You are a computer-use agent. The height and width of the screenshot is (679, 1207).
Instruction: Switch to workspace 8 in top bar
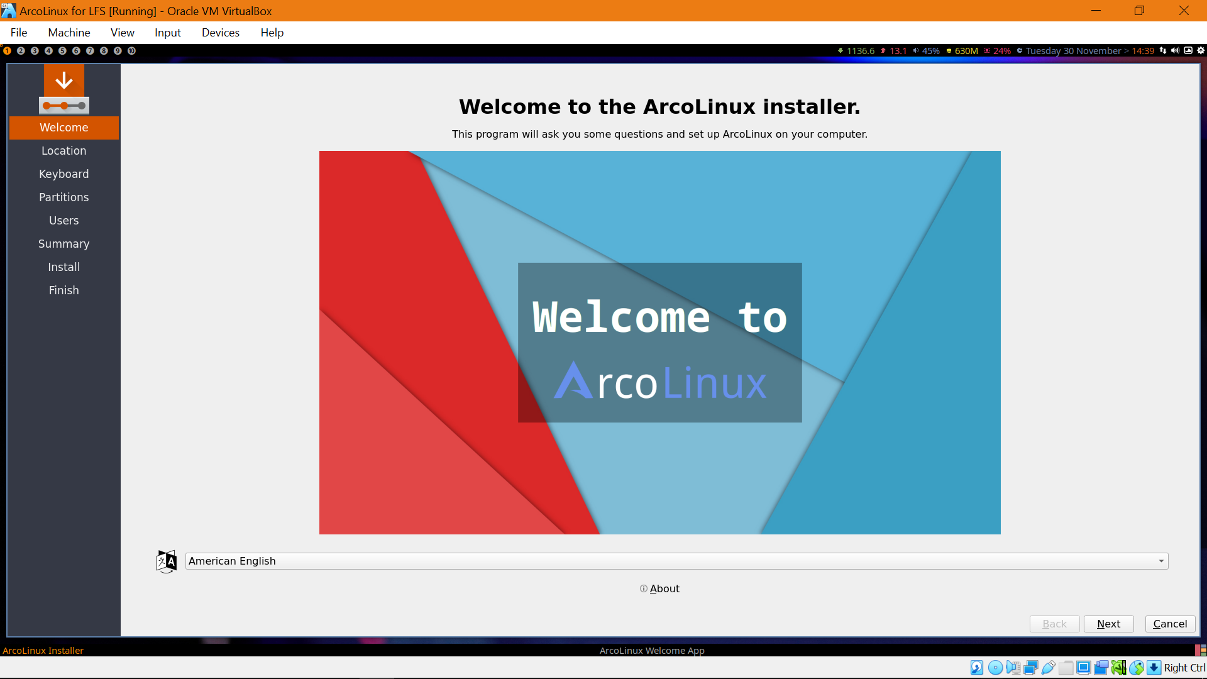click(104, 51)
